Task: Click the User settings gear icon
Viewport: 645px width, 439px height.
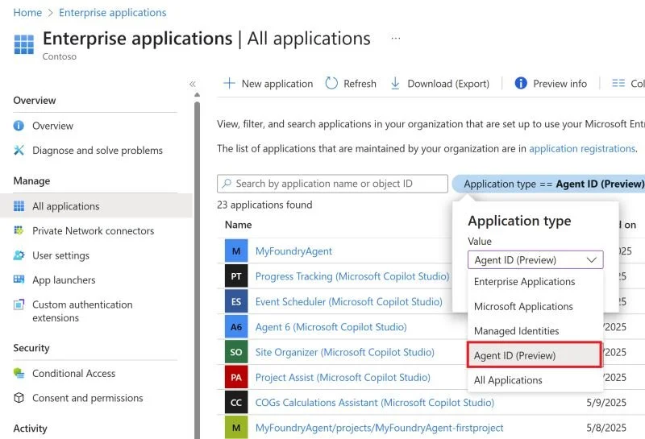Action: tap(19, 255)
